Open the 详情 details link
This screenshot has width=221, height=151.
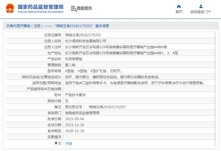(x=69, y=143)
